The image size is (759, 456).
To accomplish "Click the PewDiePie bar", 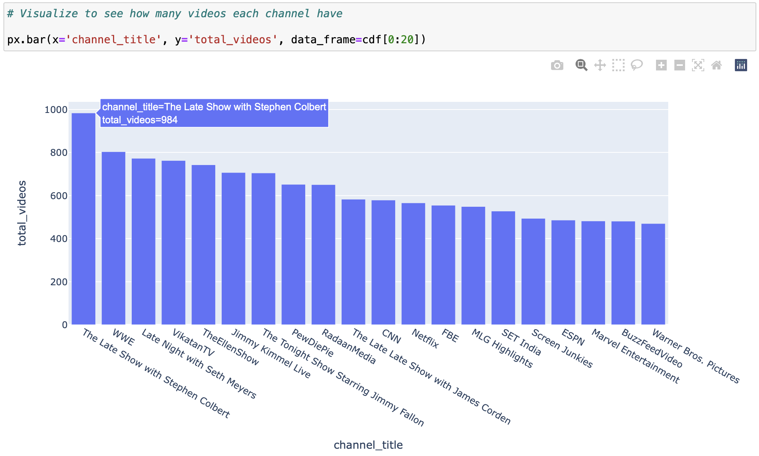I will [293, 255].
